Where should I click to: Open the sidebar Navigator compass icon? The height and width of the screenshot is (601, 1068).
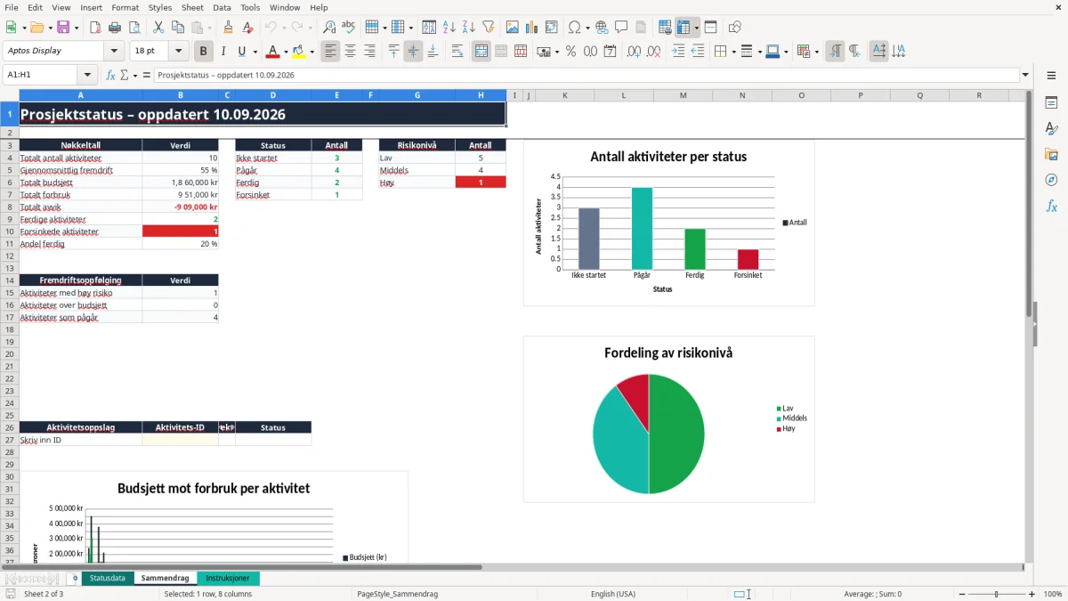point(1051,180)
